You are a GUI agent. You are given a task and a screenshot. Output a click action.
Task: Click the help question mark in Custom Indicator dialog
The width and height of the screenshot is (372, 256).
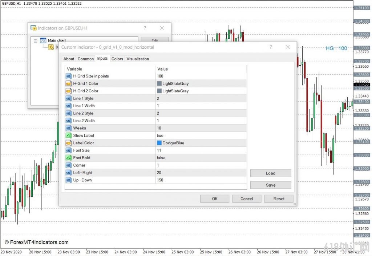[271, 47]
